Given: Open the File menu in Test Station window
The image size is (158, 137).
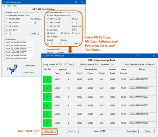Looking at the screenshot, I should click(4, 6).
